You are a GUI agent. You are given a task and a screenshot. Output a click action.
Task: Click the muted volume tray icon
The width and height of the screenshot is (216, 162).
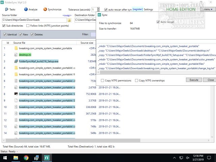[x=188, y=158]
